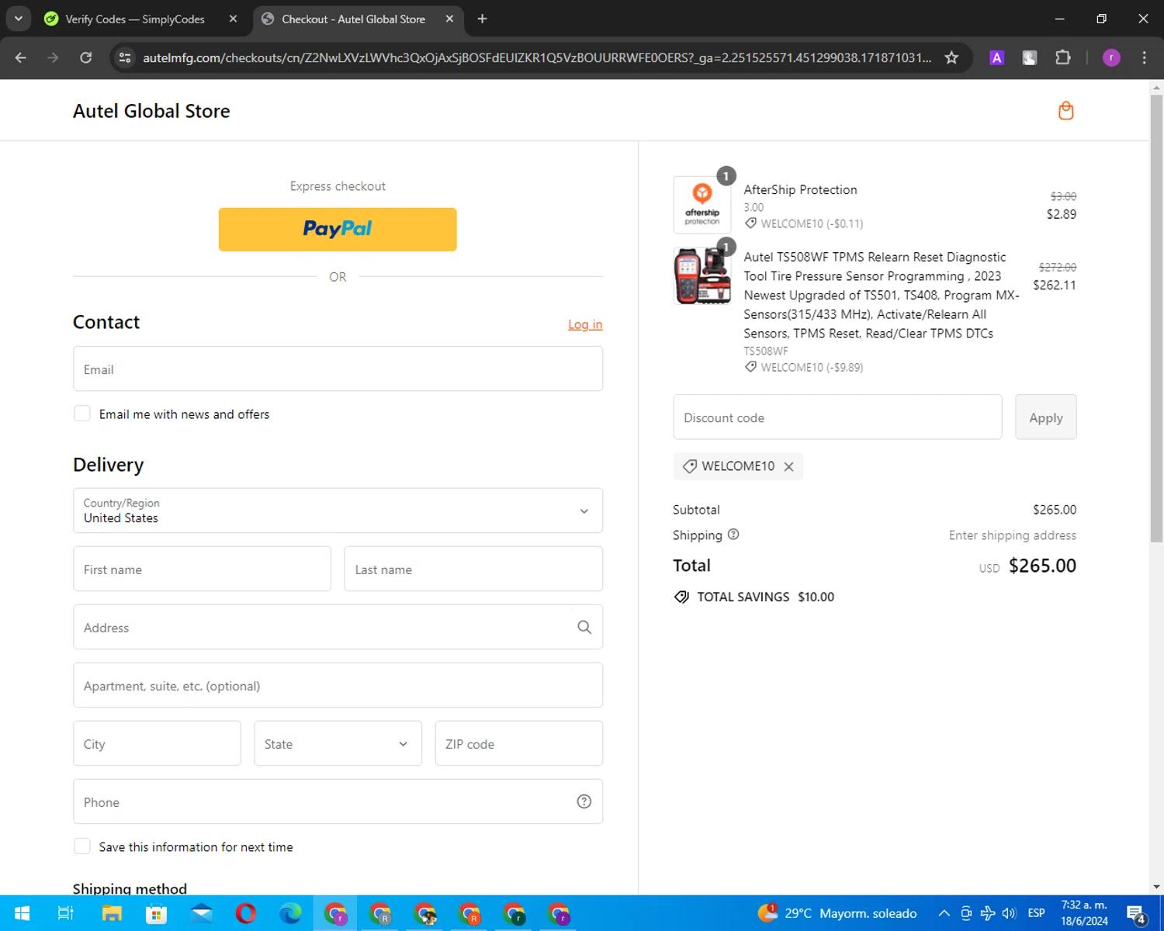Click the phone field help question icon

click(584, 802)
